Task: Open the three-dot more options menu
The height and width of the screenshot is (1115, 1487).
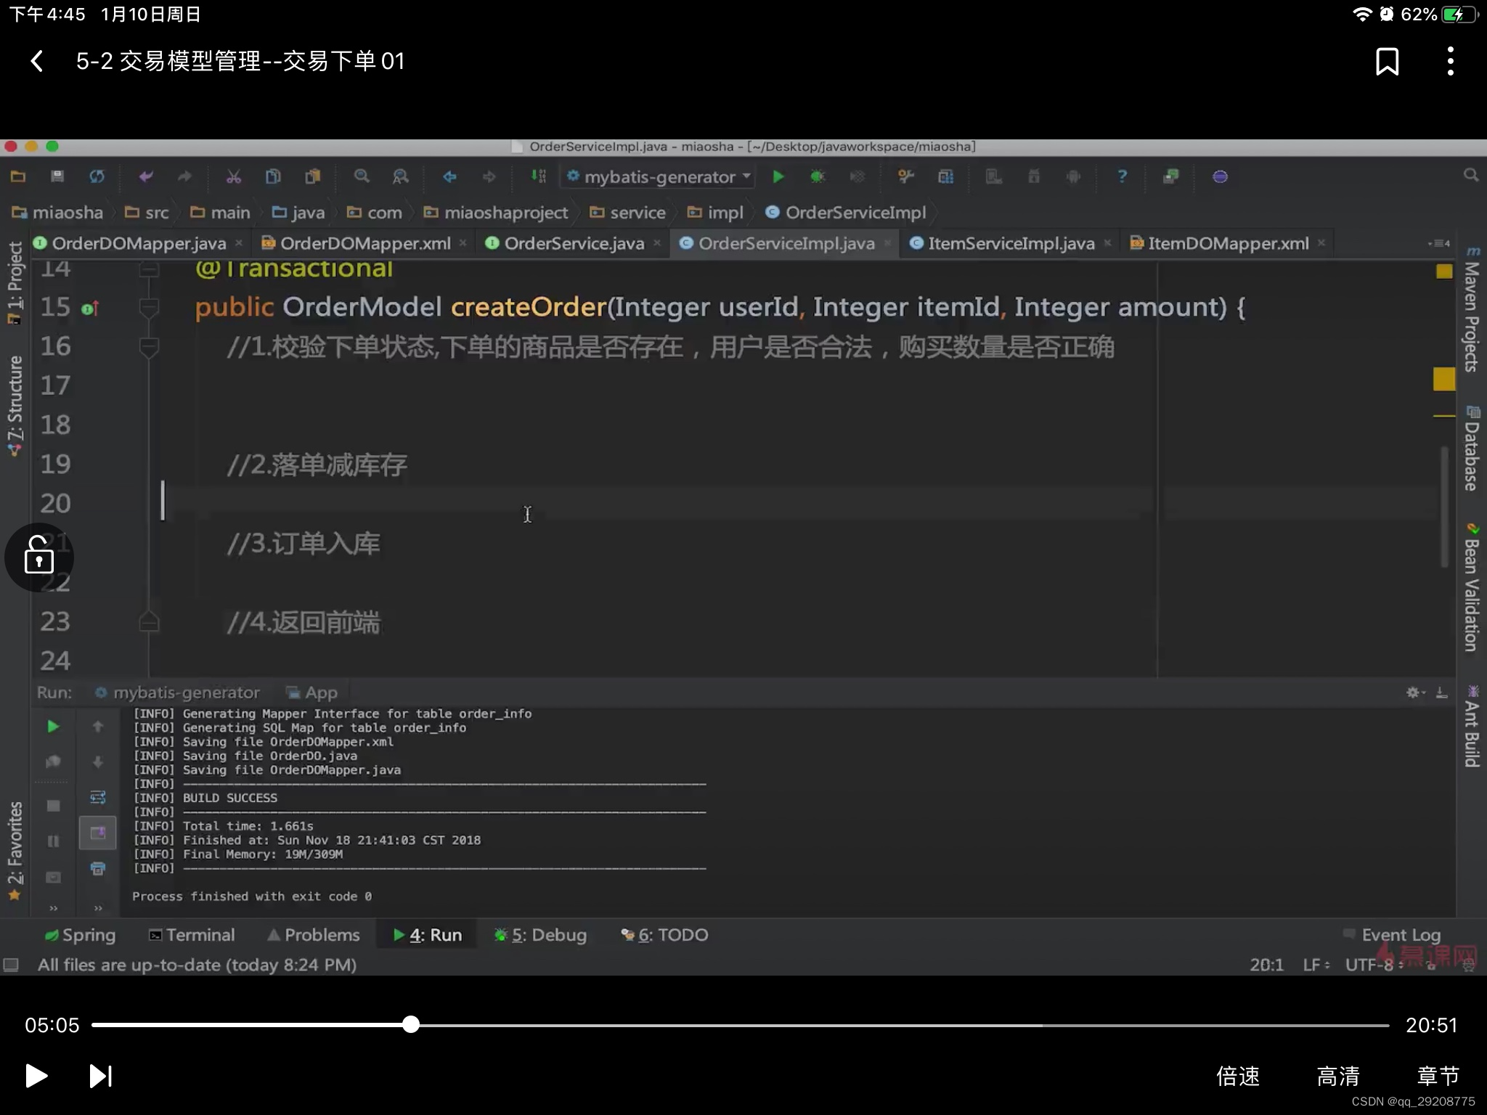Action: point(1450,62)
